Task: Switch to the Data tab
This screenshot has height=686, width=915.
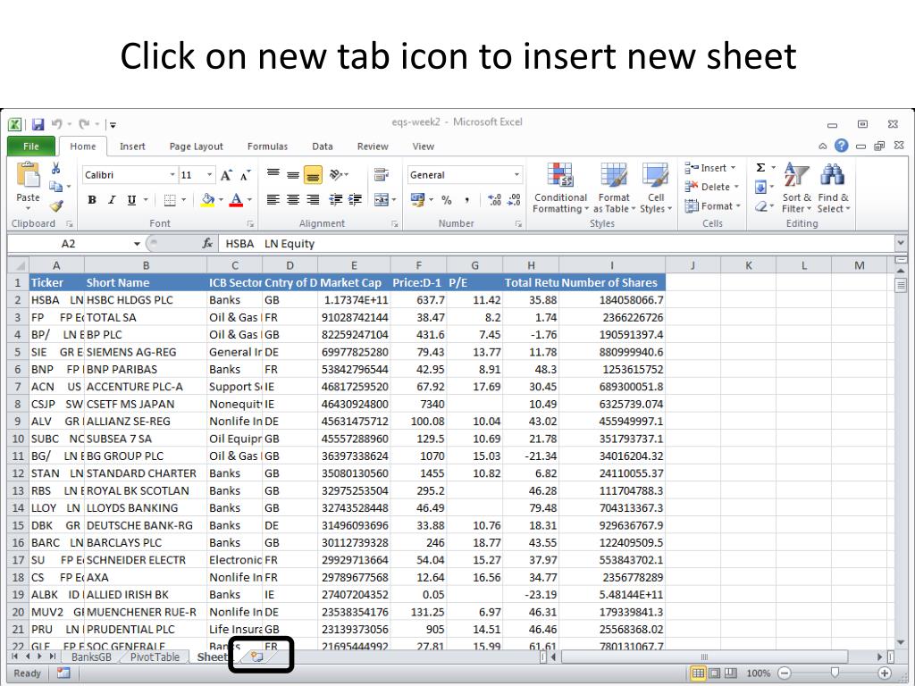Action: pyautogui.click(x=322, y=146)
